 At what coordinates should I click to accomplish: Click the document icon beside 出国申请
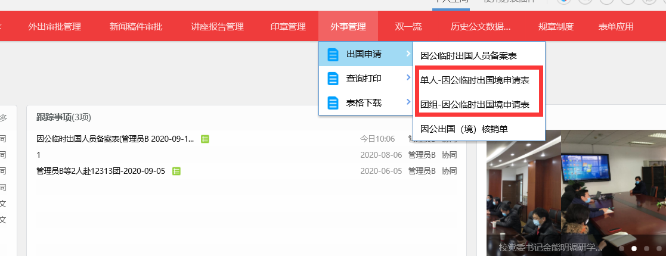tap(333, 55)
